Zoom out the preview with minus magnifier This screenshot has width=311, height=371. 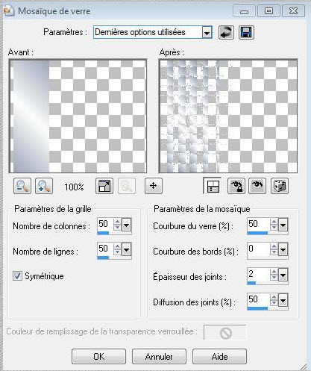22,186
